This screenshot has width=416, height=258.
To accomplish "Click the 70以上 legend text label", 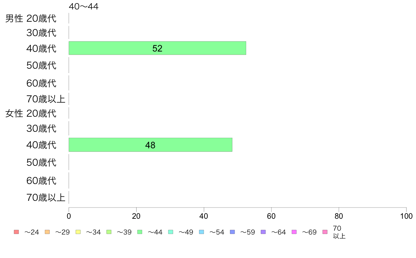I will point(339,232).
